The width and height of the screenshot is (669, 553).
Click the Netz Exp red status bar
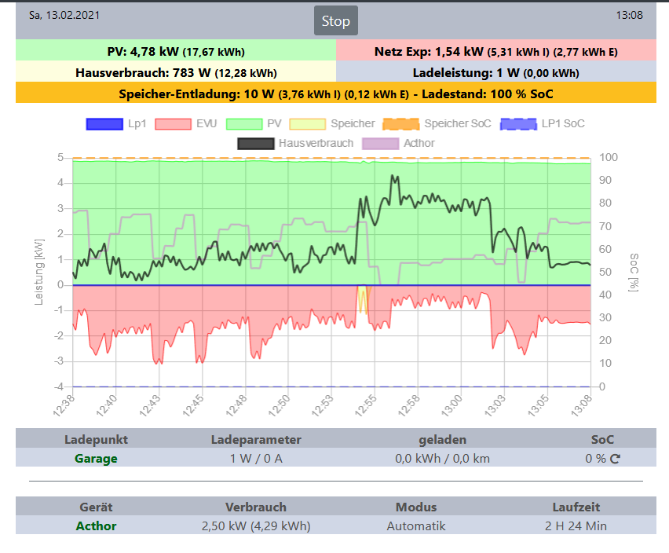pyautogui.click(x=496, y=50)
